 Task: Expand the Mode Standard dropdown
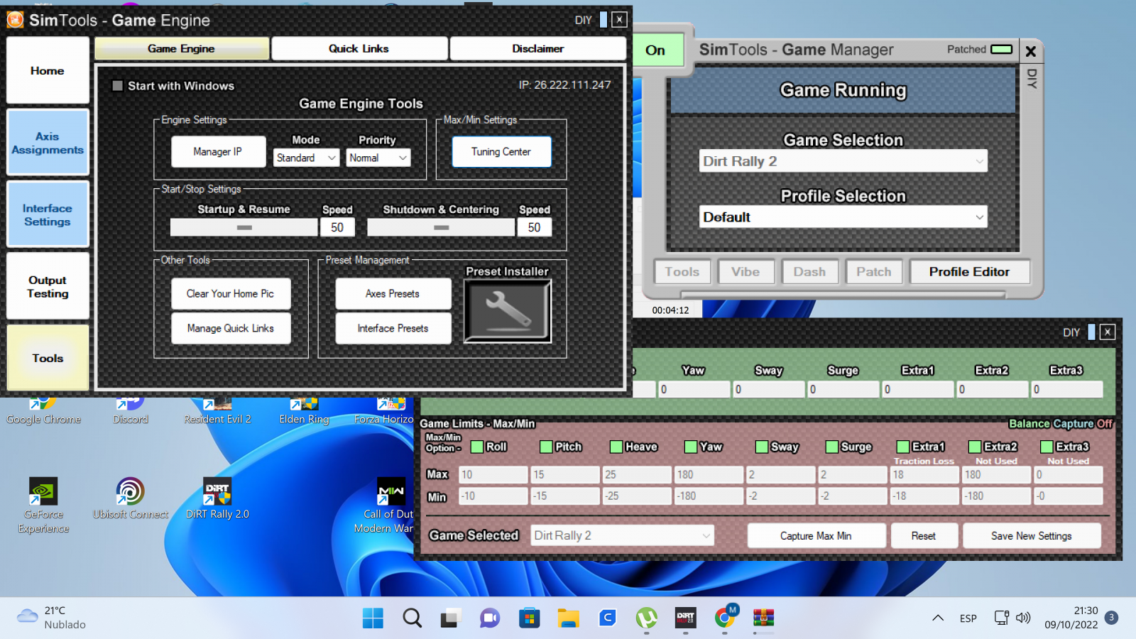tap(307, 158)
